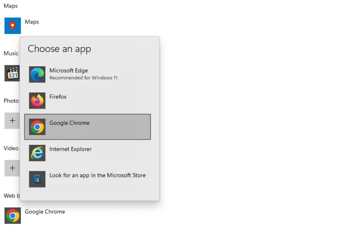This screenshot has height=232, width=349.
Task: Click the Internet Explorer icon
Action: point(37,153)
